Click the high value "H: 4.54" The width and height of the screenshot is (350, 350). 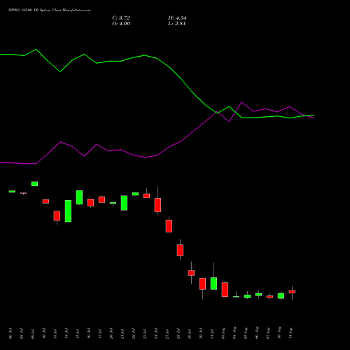point(177,18)
